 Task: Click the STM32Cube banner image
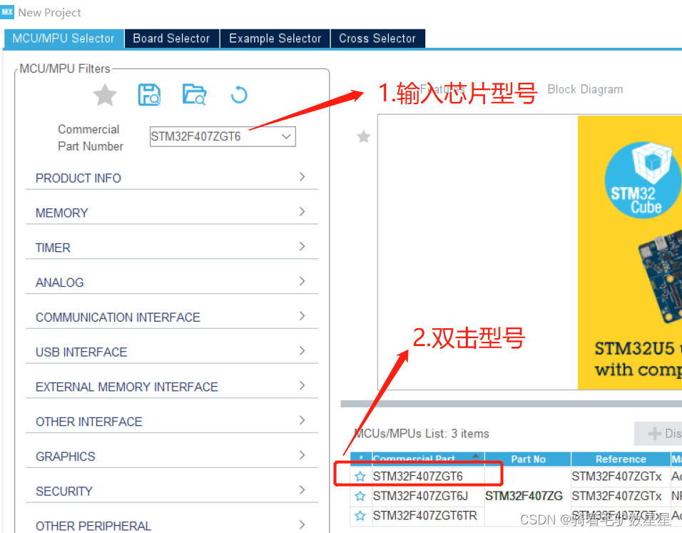pos(630,253)
